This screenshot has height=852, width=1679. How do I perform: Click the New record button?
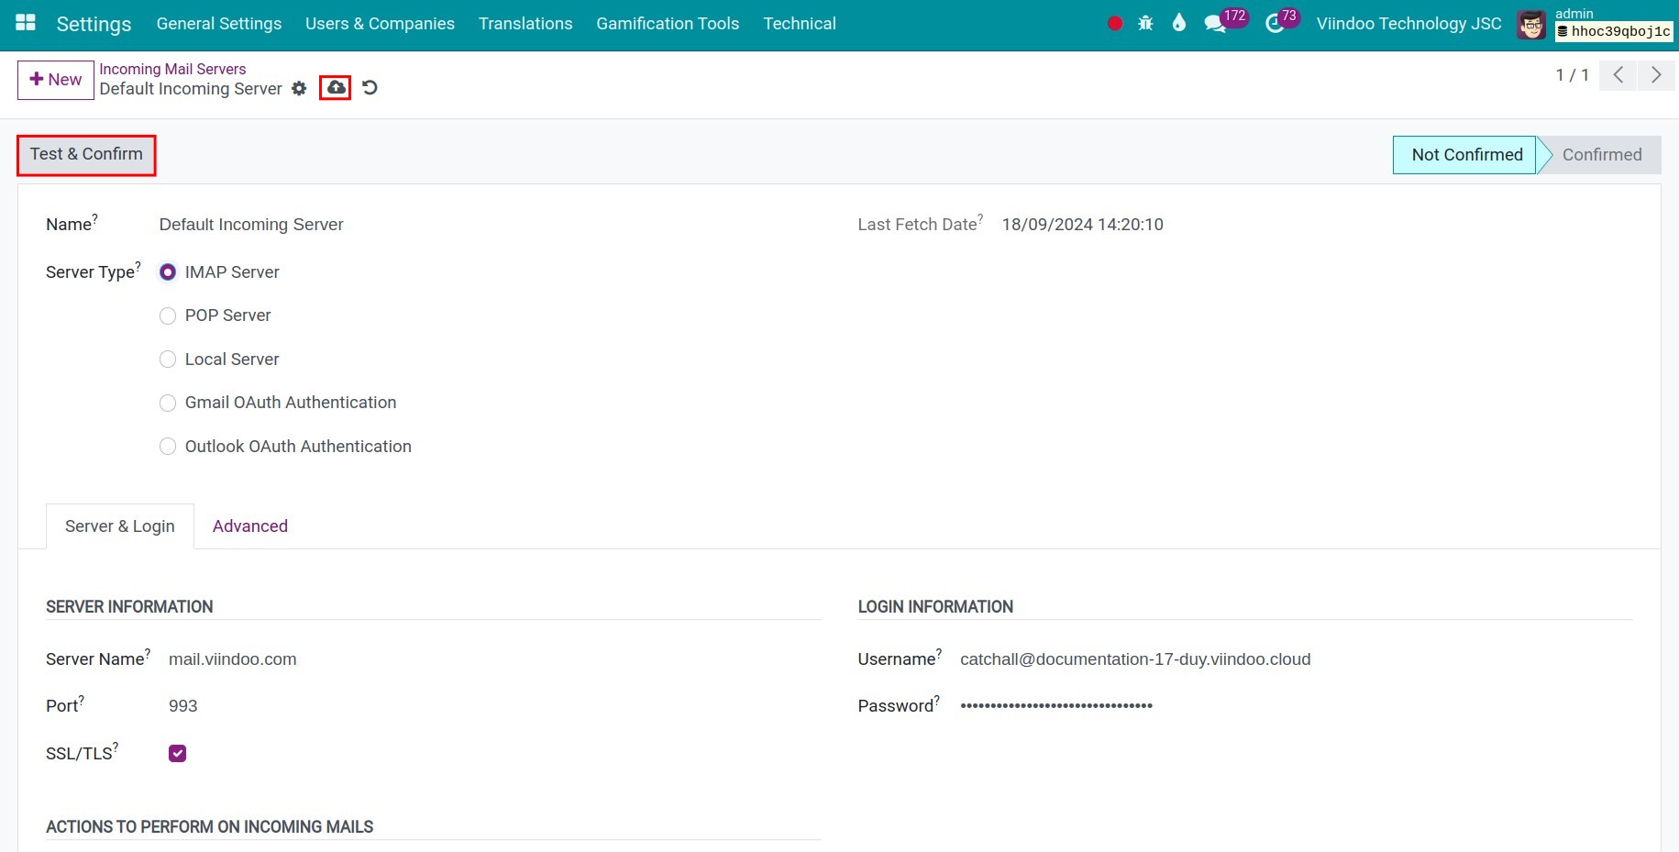56,80
